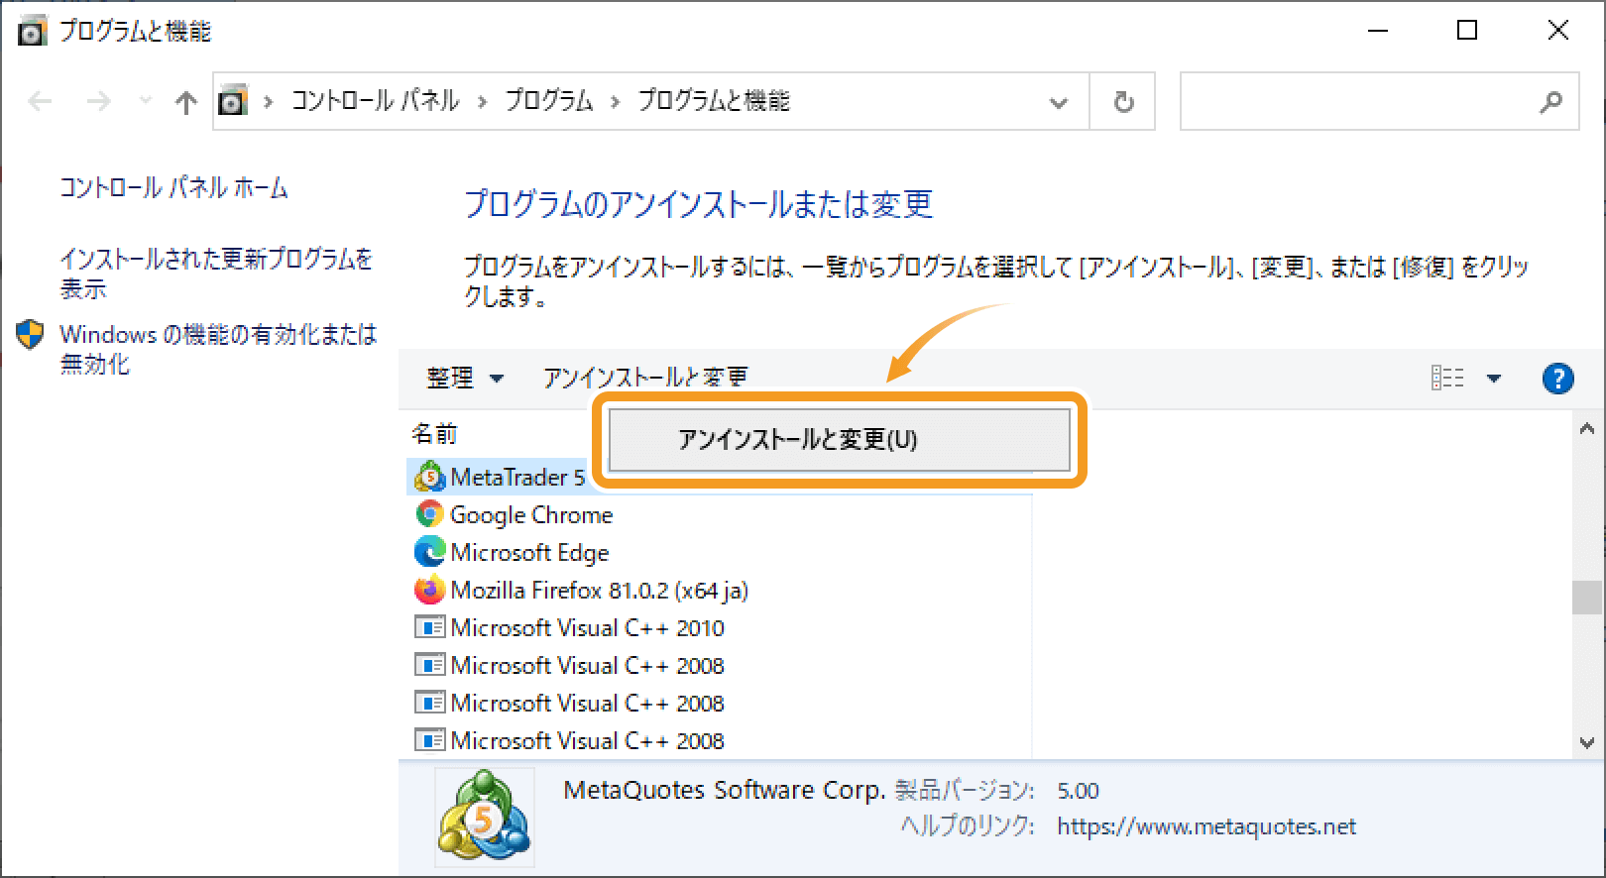Open the コントロール パネル ホーム link
The width and height of the screenshot is (1606, 878).
[x=173, y=187]
